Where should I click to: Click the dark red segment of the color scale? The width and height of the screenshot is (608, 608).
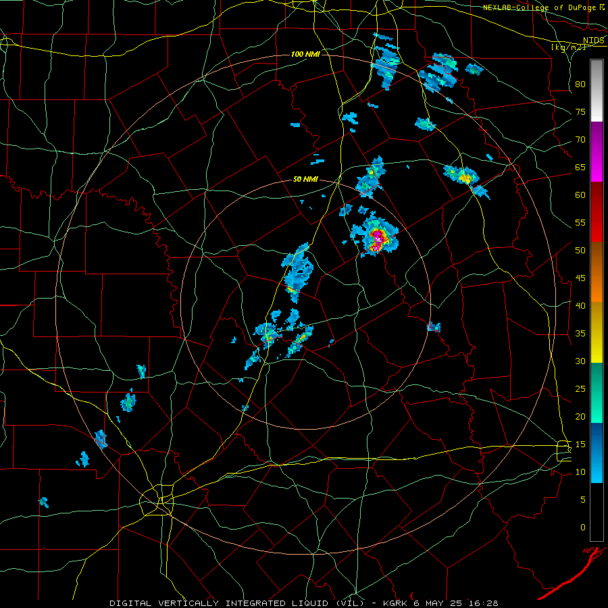(597, 212)
